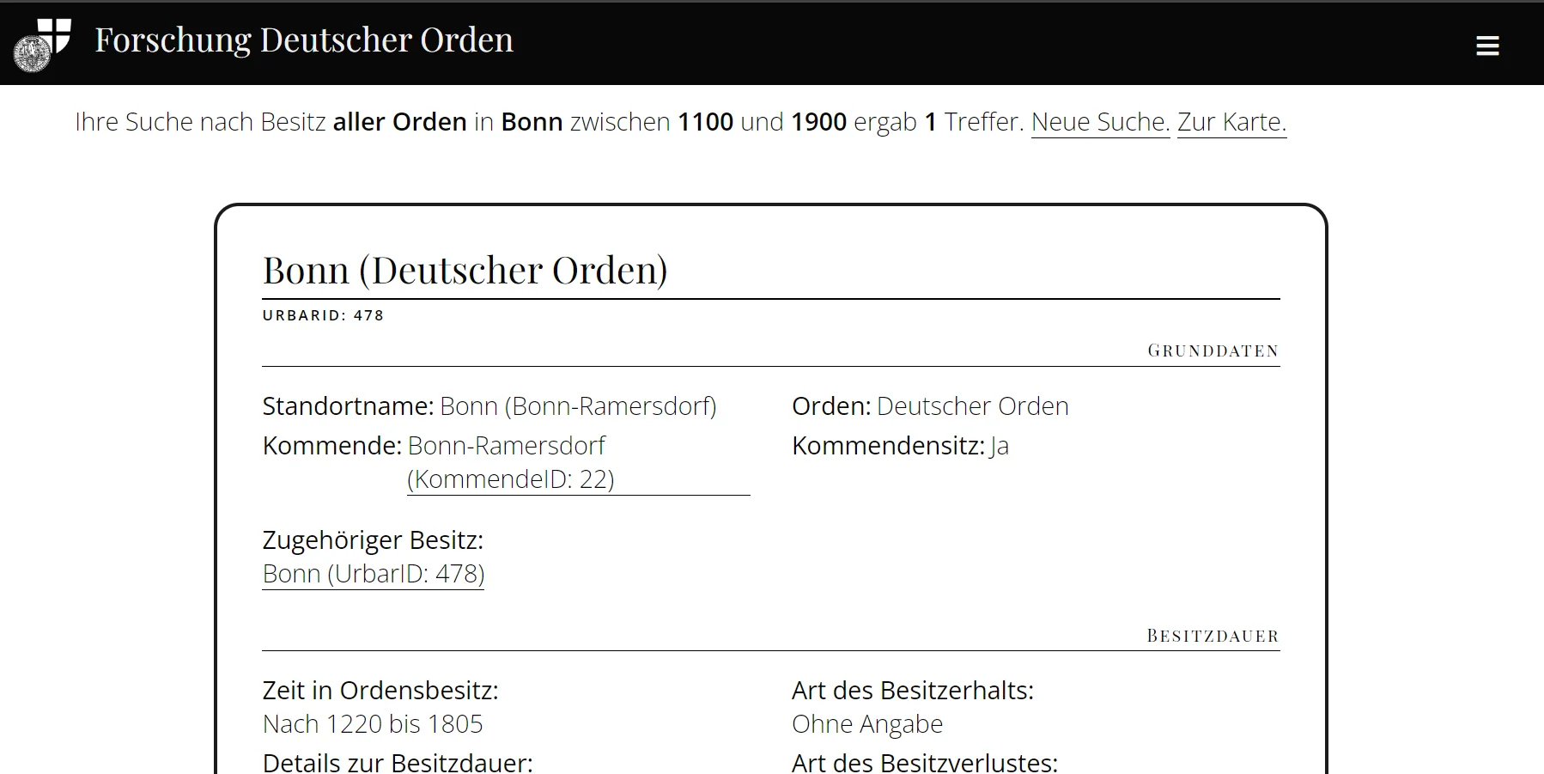Open Kommende Bonn-Ramersdorf (KommendeID: 22) link

510,463
